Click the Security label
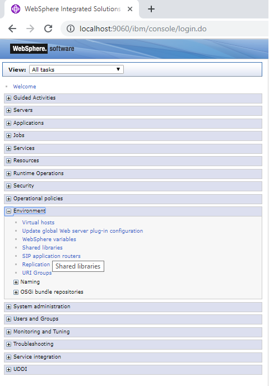The image size is (269, 386). pyautogui.click(x=24, y=185)
